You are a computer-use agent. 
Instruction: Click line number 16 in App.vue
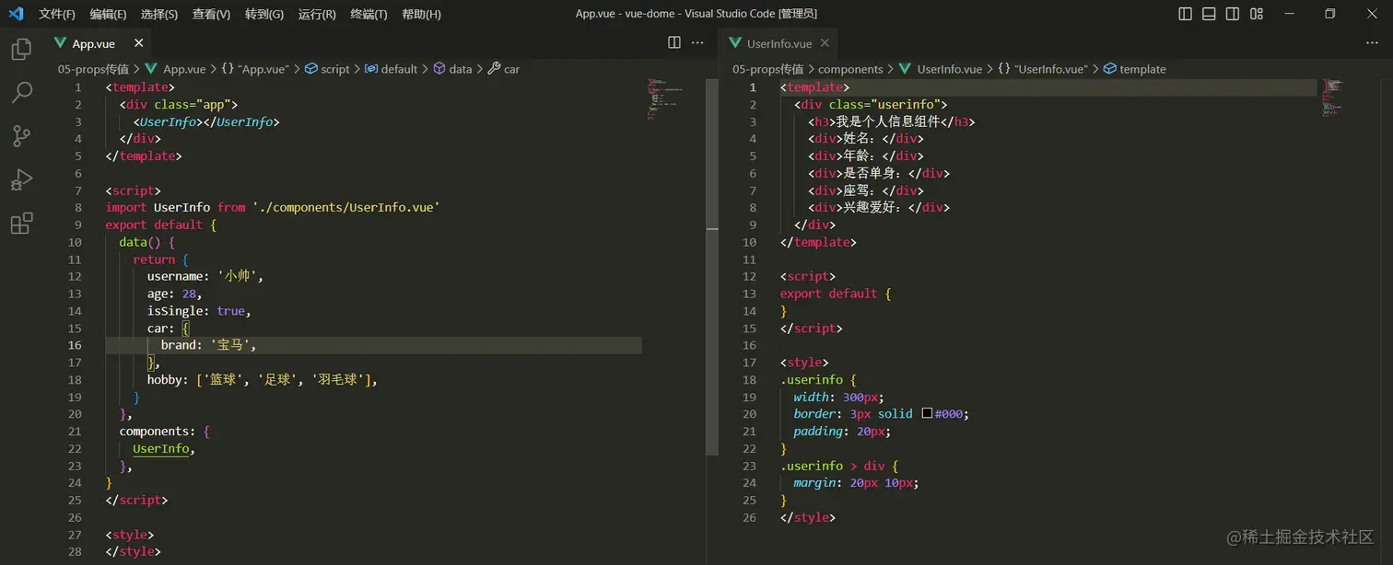click(x=74, y=345)
